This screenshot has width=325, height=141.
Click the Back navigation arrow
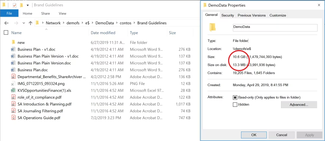[6, 23]
